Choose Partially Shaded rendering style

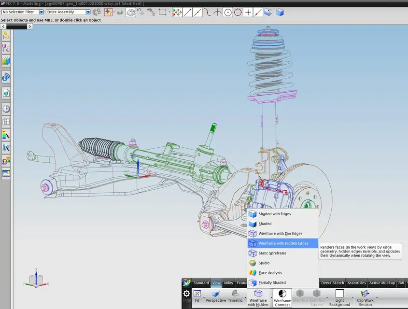283,282
